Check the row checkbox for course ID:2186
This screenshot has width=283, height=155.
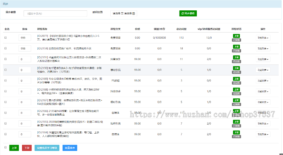click(x=5, y=113)
